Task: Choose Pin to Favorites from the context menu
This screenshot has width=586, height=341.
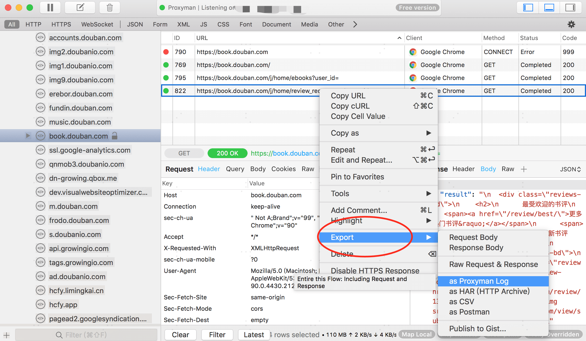Action: (x=378, y=177)
